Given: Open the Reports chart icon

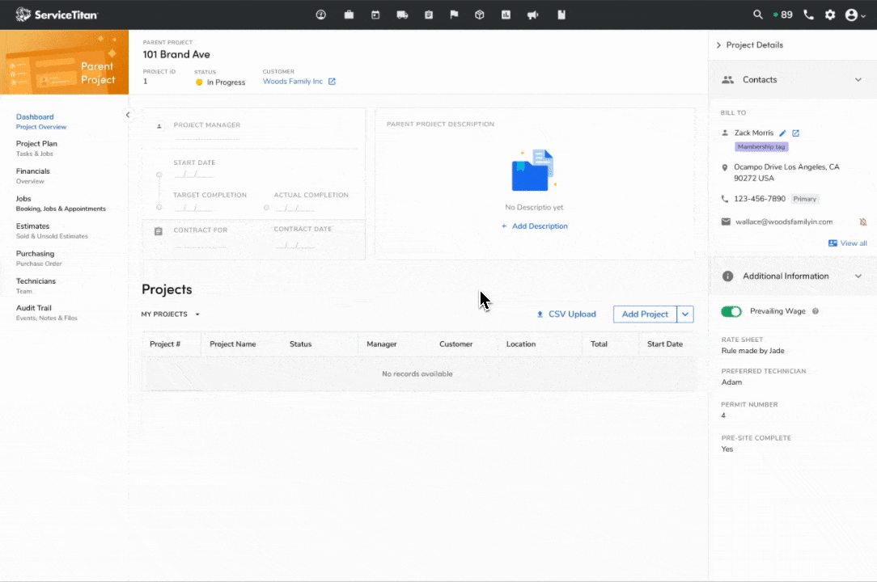Looking at the screenshot, I should point(506,15).
